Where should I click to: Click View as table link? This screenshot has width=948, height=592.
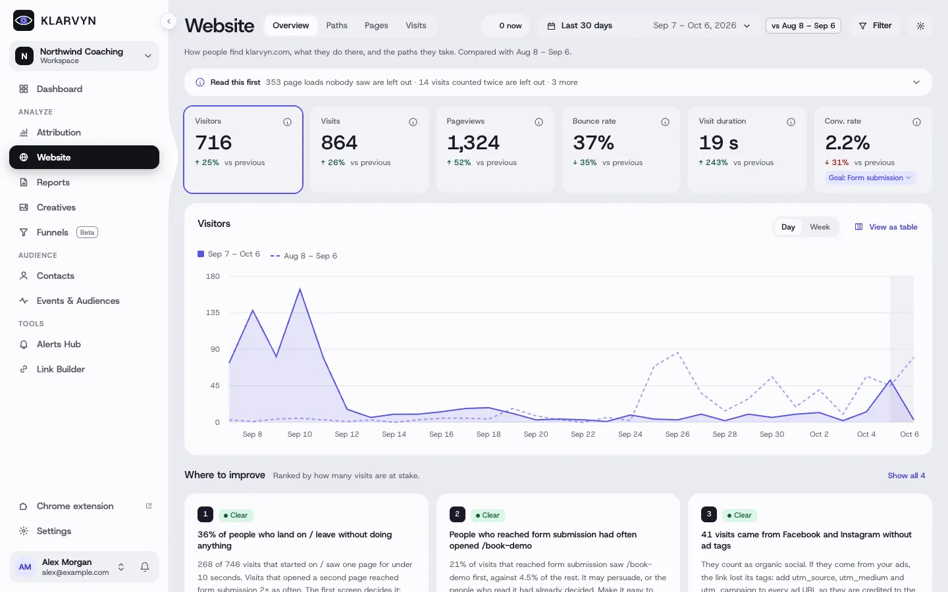pyautogui.click(x=886, y=227)
